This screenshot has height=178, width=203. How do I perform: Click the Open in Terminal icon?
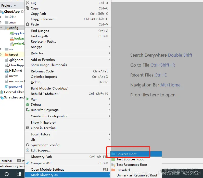[28, 128]
